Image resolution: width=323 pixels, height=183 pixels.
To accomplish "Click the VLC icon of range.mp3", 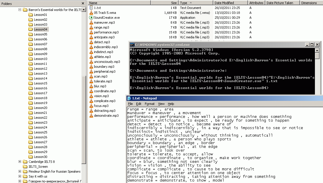I will [x=91, y=27].
